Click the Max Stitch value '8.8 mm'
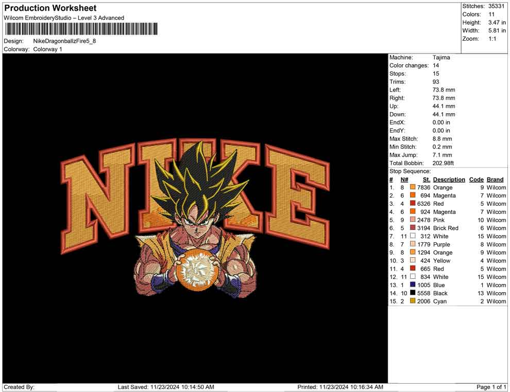The image size is (510, 392). (443, 139)
